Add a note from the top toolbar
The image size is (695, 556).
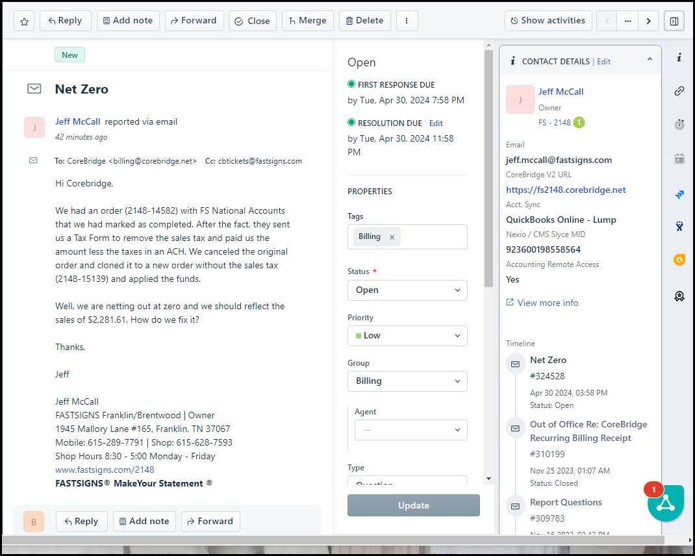point(128,21)
